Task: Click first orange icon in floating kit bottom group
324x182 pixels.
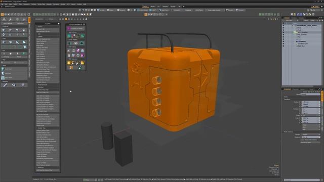Action: [x=69, y=63]
